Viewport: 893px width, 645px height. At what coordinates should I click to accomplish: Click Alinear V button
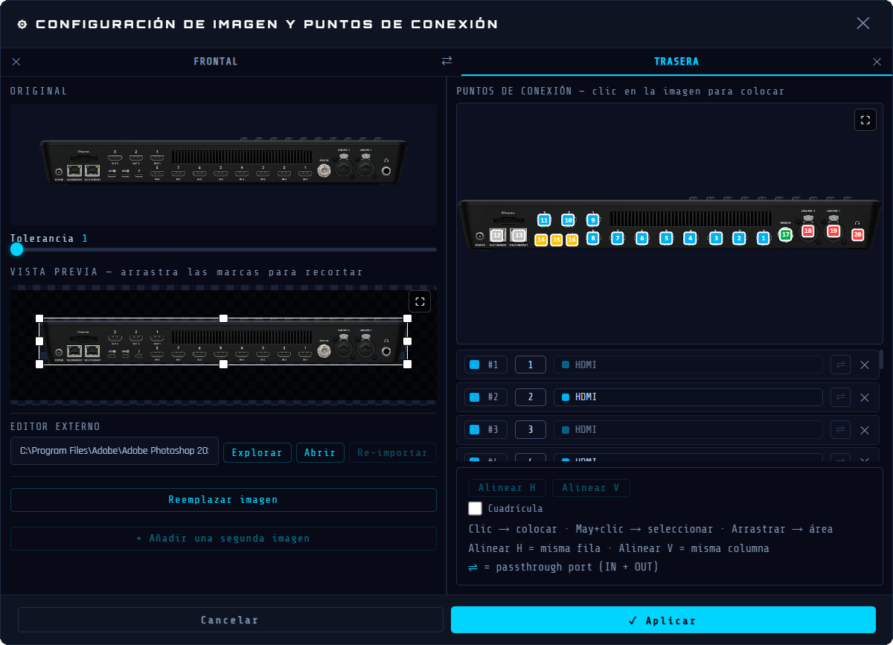[x=591, y=488]
